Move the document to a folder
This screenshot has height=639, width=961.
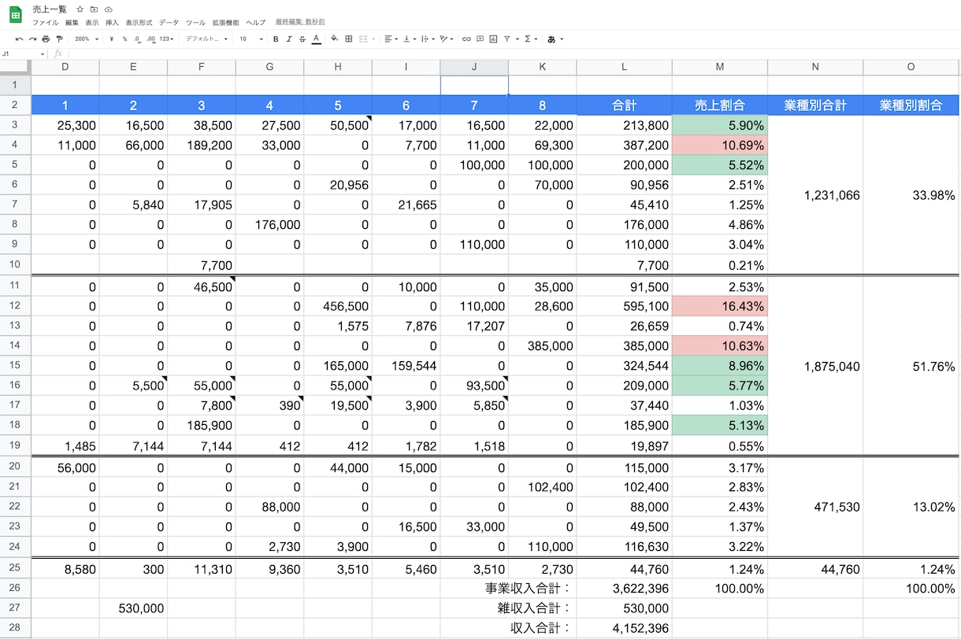click(94, 9)
